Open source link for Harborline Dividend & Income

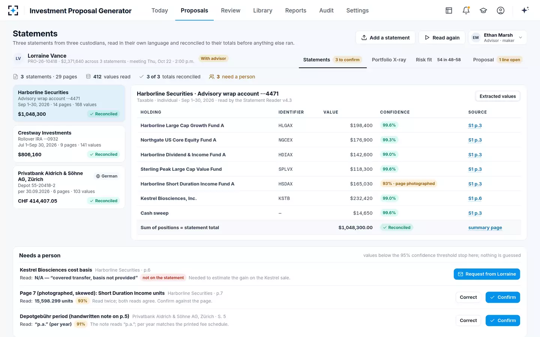point(475,155)
